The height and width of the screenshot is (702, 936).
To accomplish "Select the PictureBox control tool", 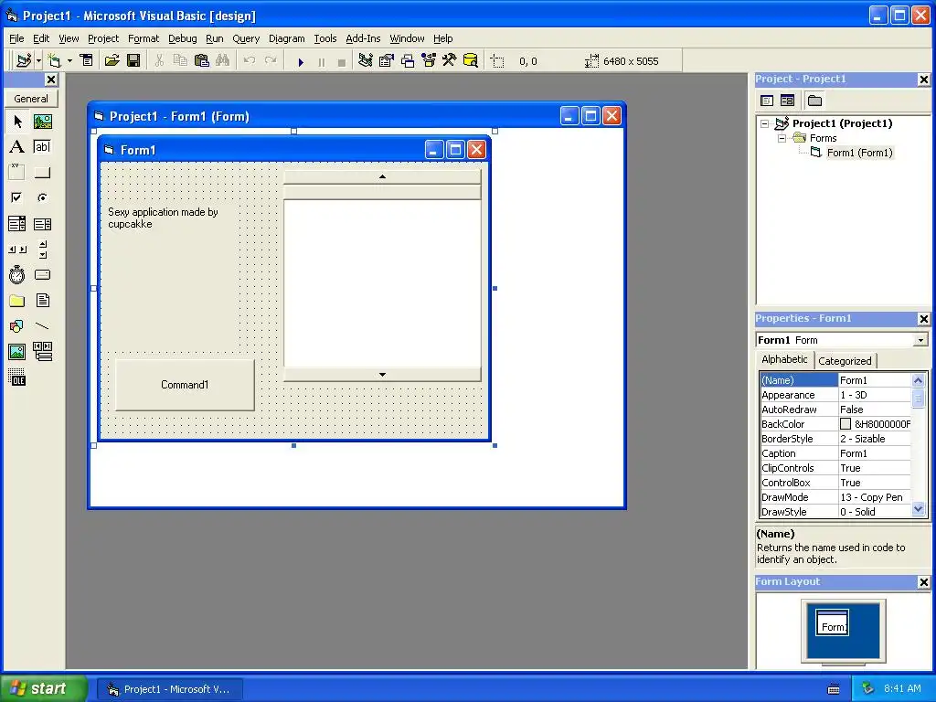I will [x=42, y=122].
